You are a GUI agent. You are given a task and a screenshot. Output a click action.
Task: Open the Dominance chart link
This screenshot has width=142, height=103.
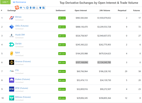click(x=19, y=2)
